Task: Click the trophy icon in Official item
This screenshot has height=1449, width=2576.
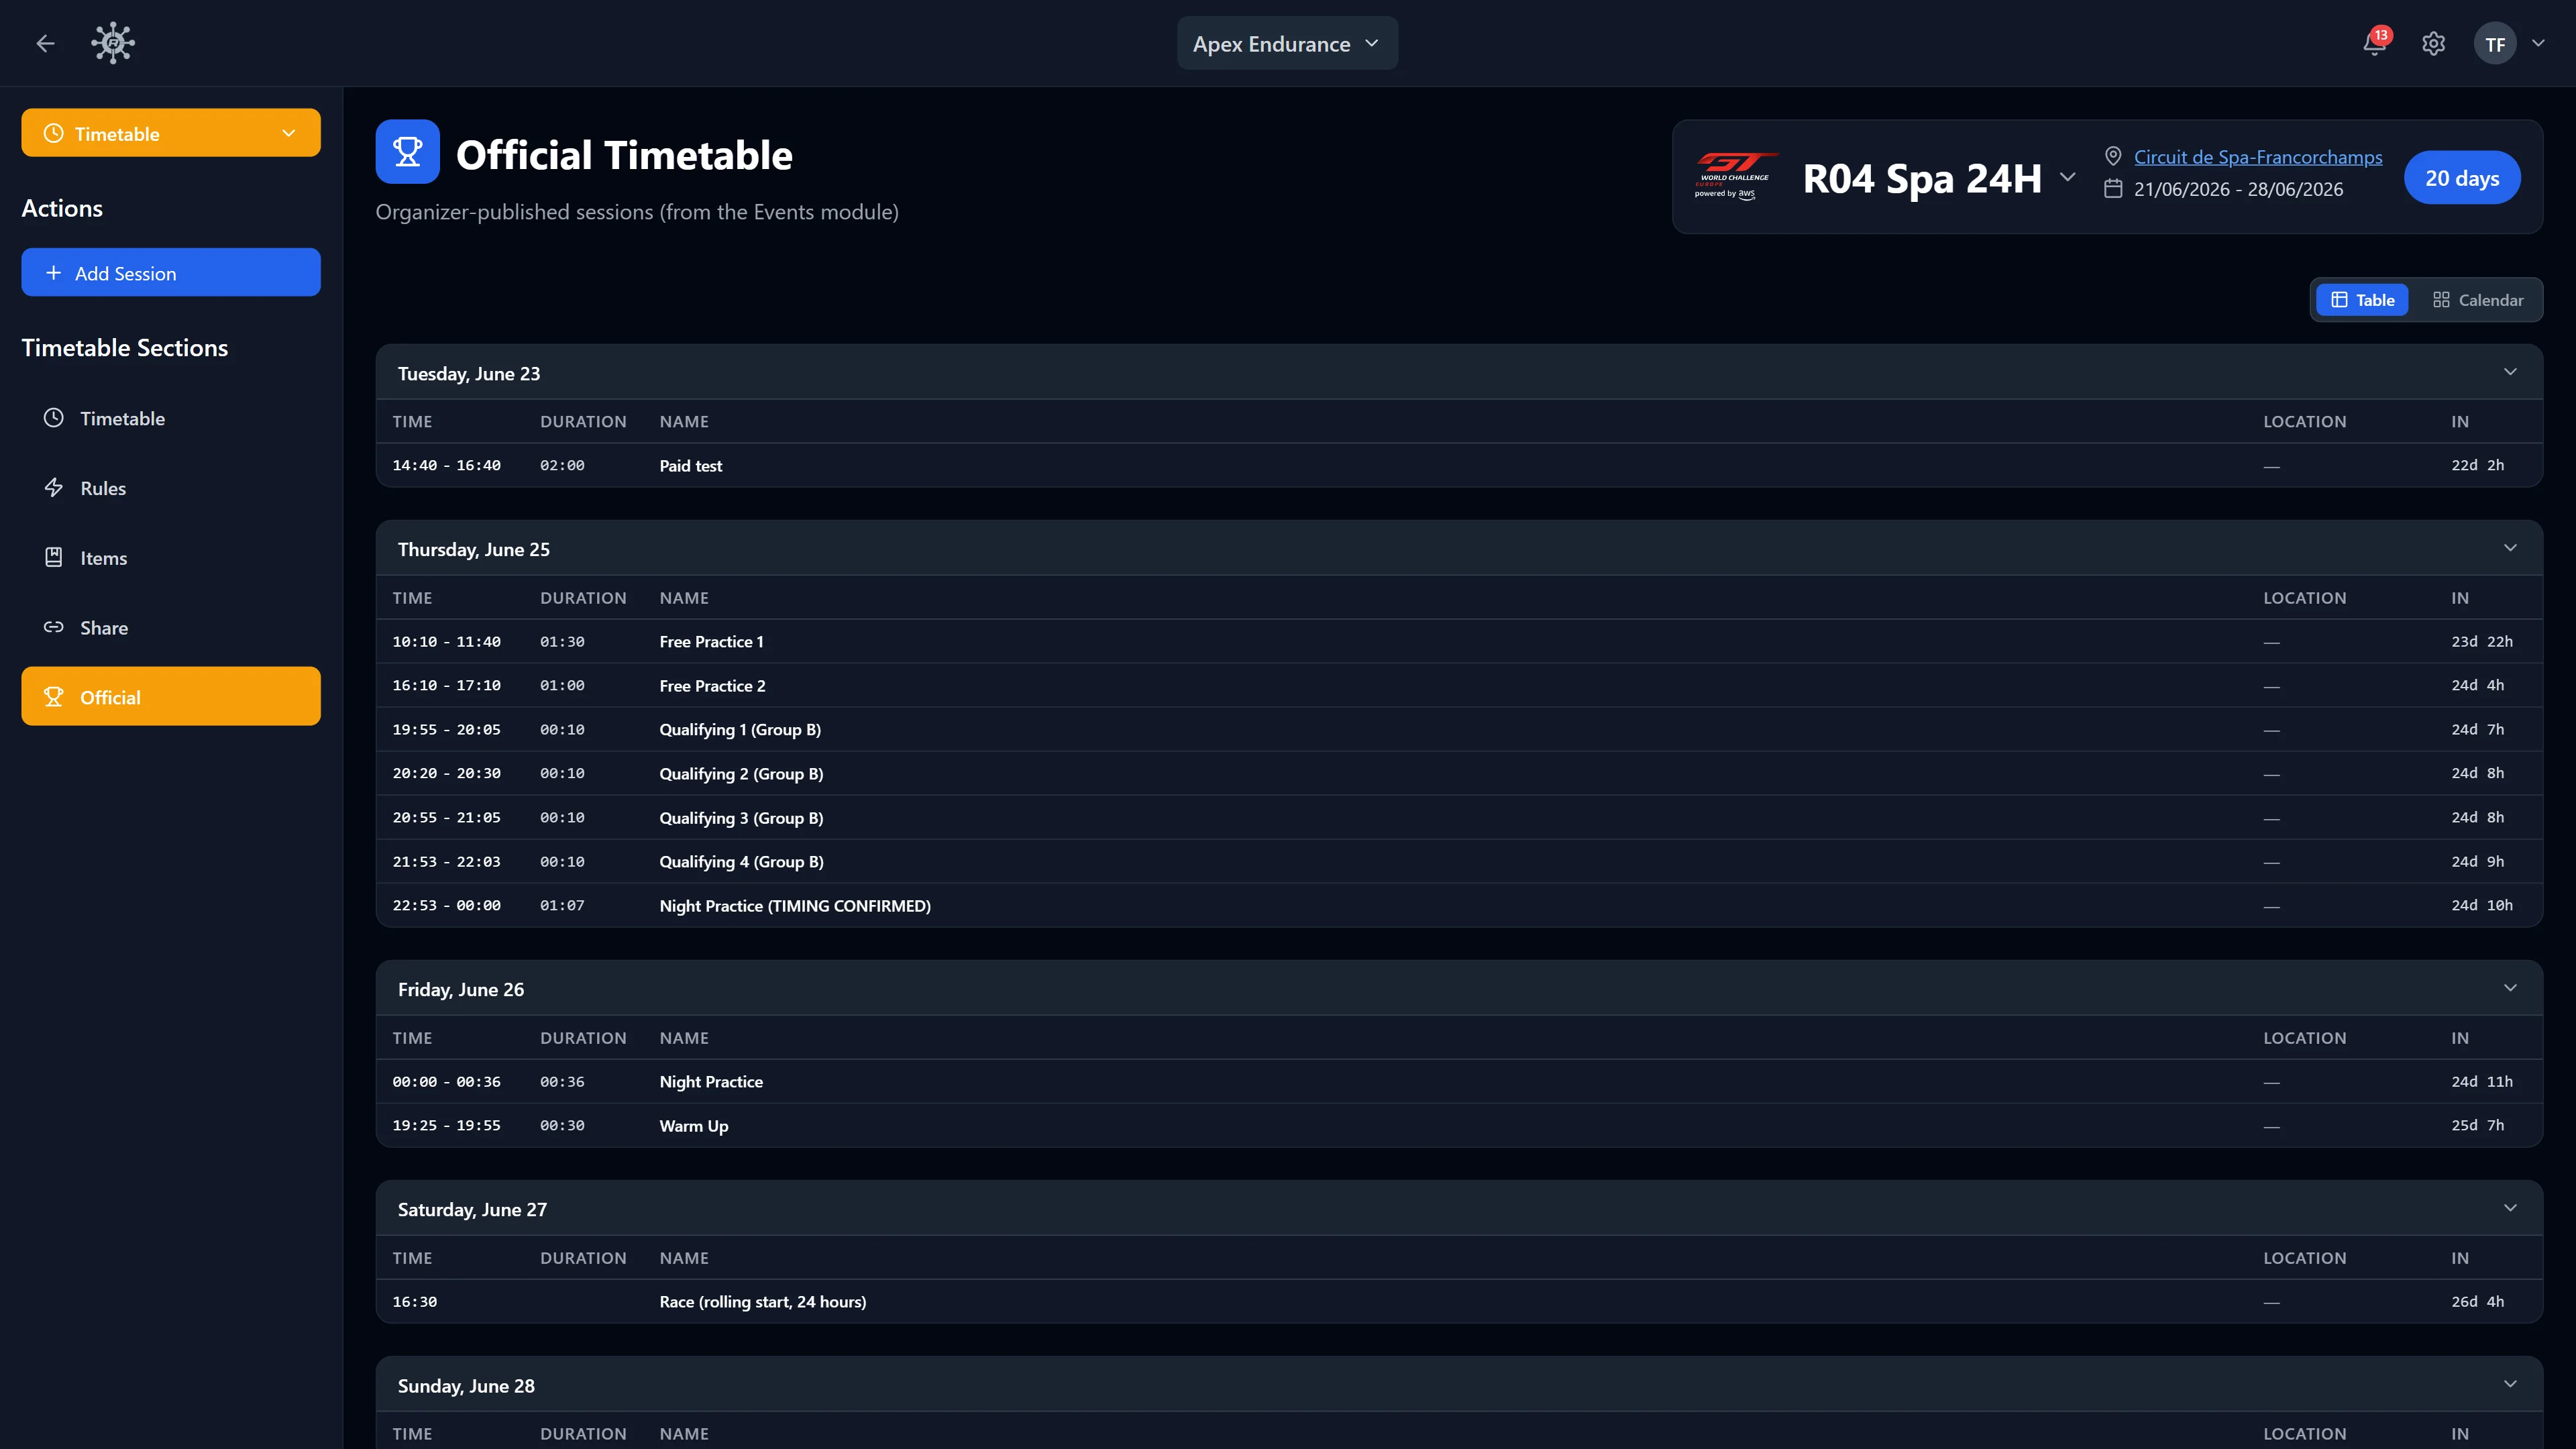Action: 54,697
